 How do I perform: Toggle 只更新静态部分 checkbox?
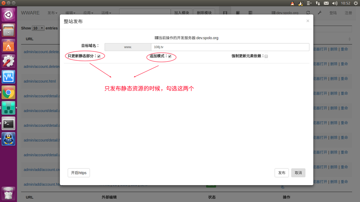[x=99, y=56]
